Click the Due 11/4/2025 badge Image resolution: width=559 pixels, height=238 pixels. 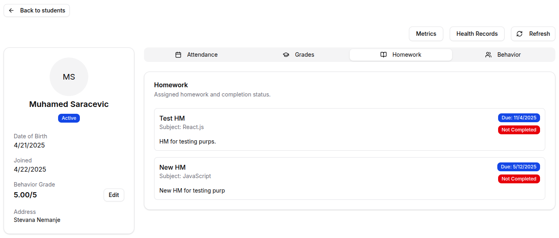519,118
